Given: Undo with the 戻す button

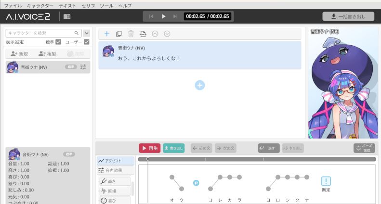Looking at the screenshot, I should [x=269, y=148].
